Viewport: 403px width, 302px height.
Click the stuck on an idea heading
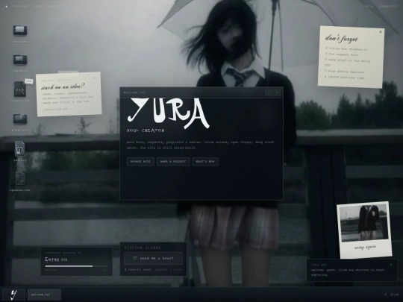tap(63, 86)
